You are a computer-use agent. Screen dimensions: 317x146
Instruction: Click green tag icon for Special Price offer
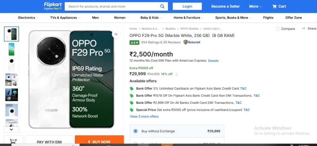pos(132,110)
